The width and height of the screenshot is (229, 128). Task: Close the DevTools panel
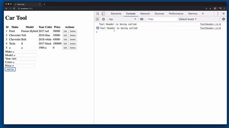pyautogui.click(x=223, y=14)
